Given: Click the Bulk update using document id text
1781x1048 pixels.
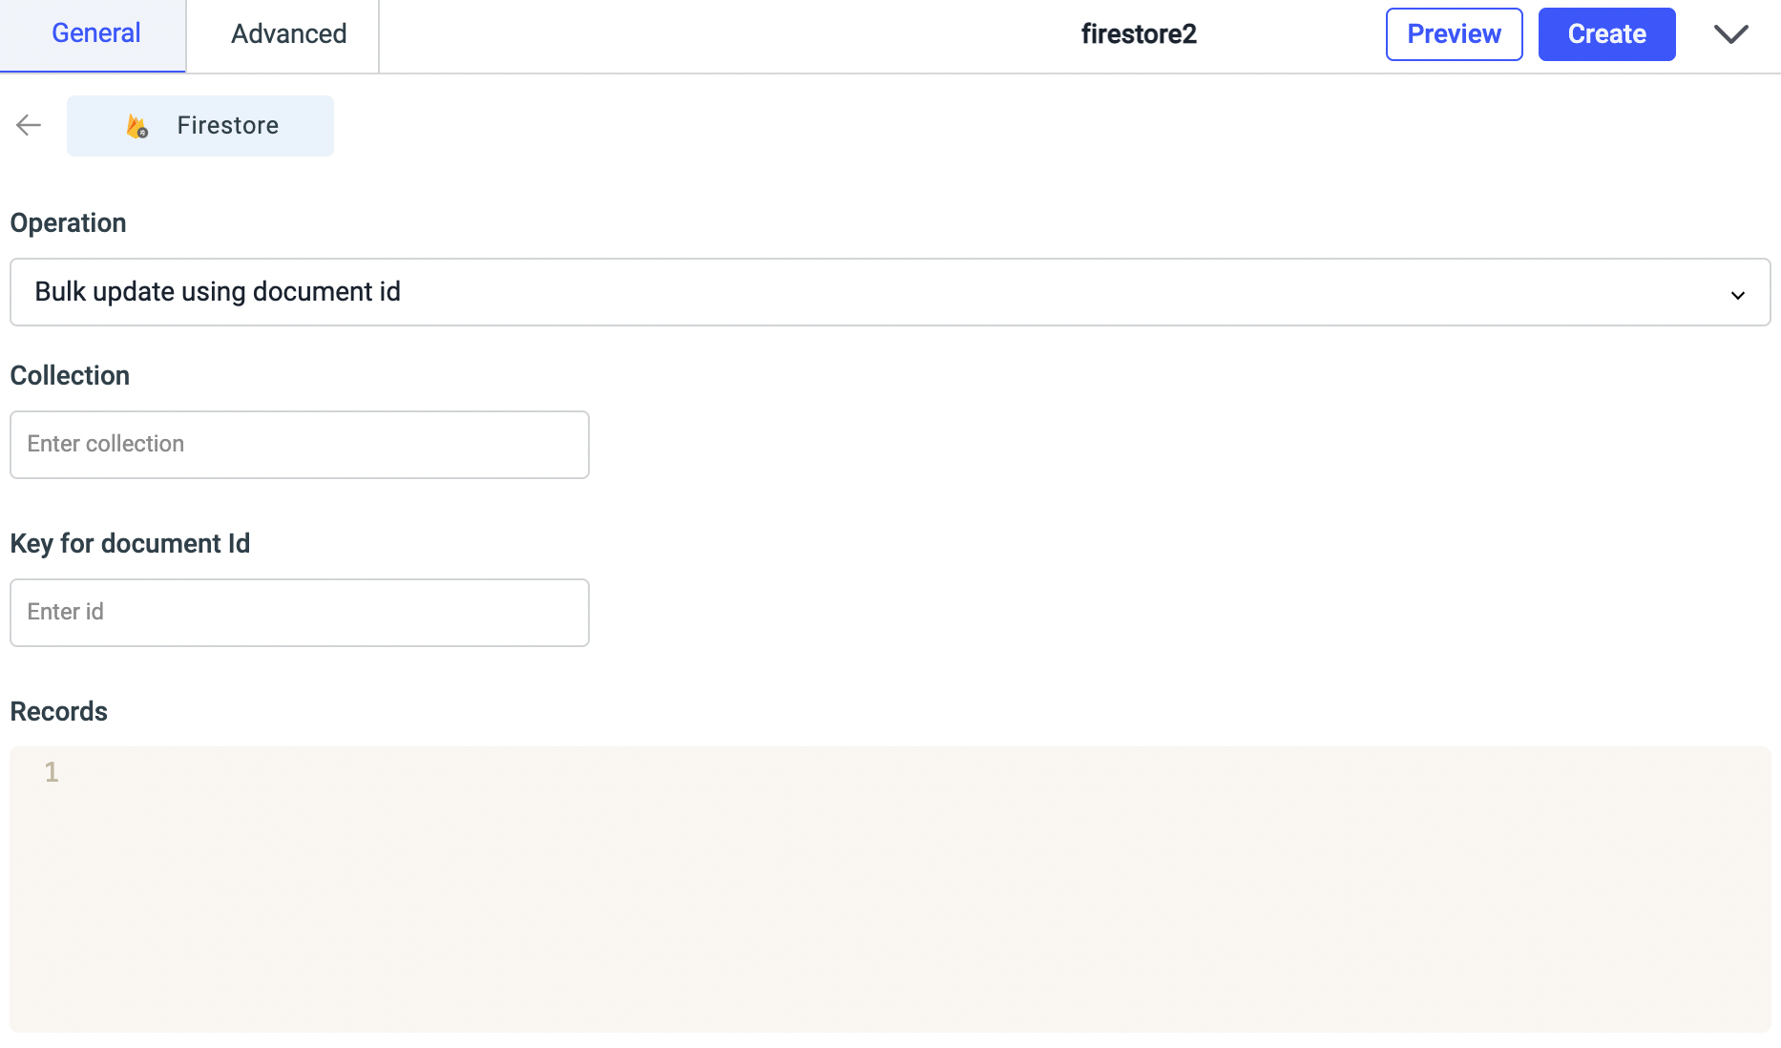Looking at the screenshot, I should (218, 292).
